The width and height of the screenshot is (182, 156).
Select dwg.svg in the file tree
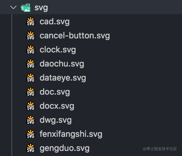pyautogui.click(x=56, y=120)
